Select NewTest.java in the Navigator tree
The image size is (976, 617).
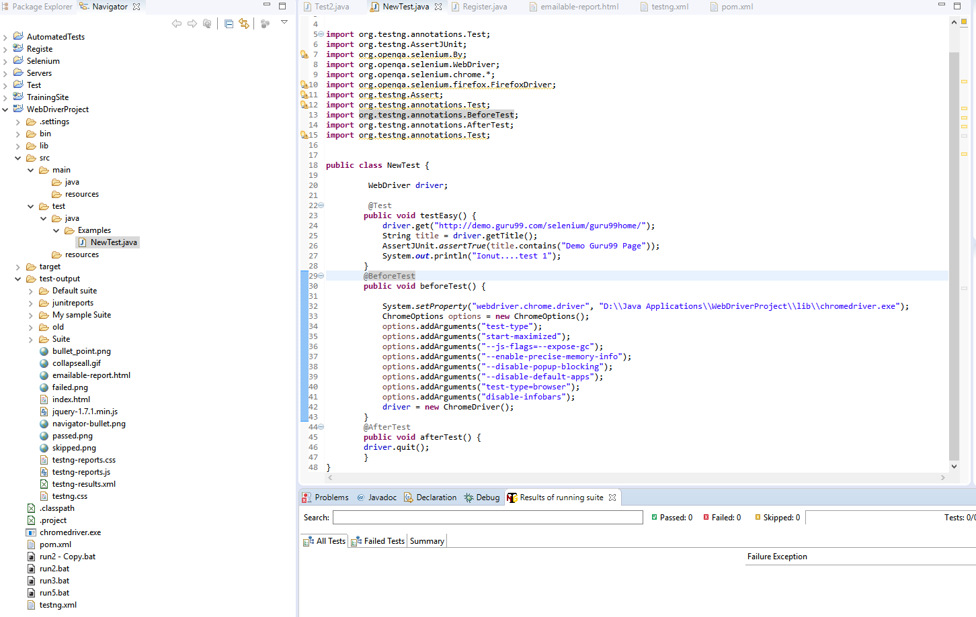tap(114, 242)
